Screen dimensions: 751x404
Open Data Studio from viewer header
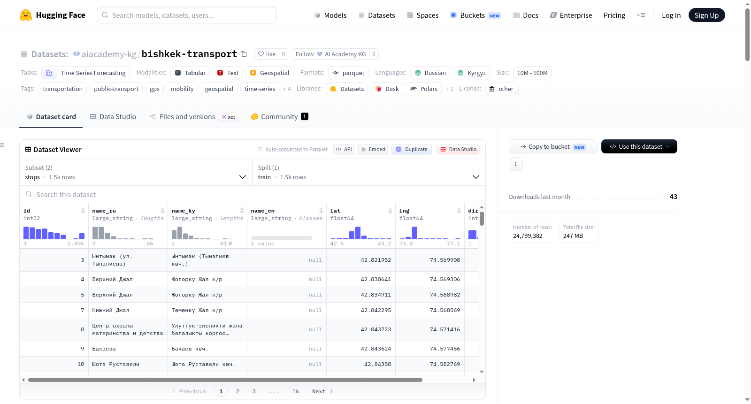(x=458, y=149)
